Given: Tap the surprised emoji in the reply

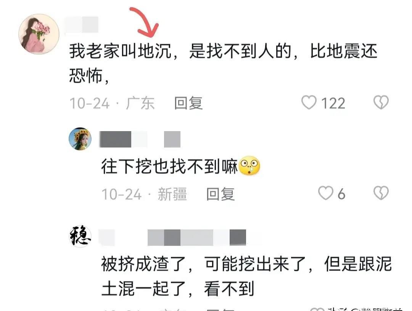Looking at the screenshot, I should click(x=249, y=166).
